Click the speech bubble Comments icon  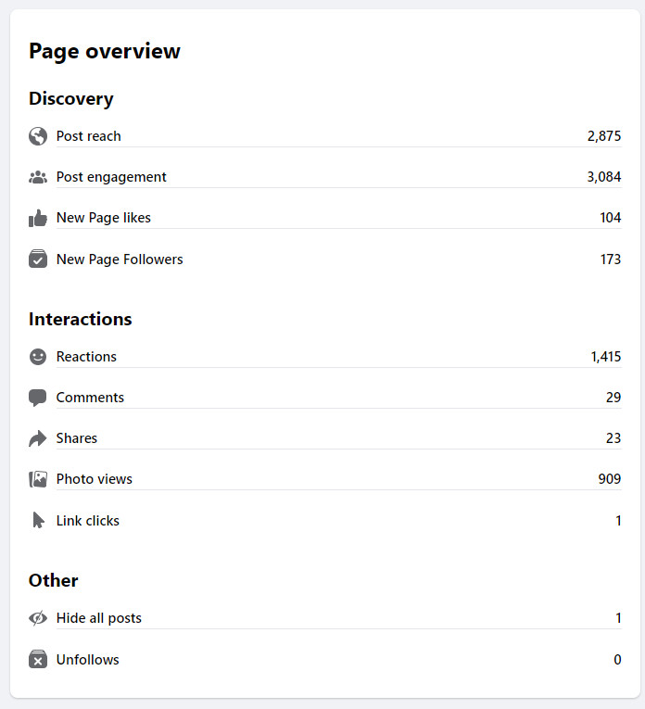pos(38,398)
